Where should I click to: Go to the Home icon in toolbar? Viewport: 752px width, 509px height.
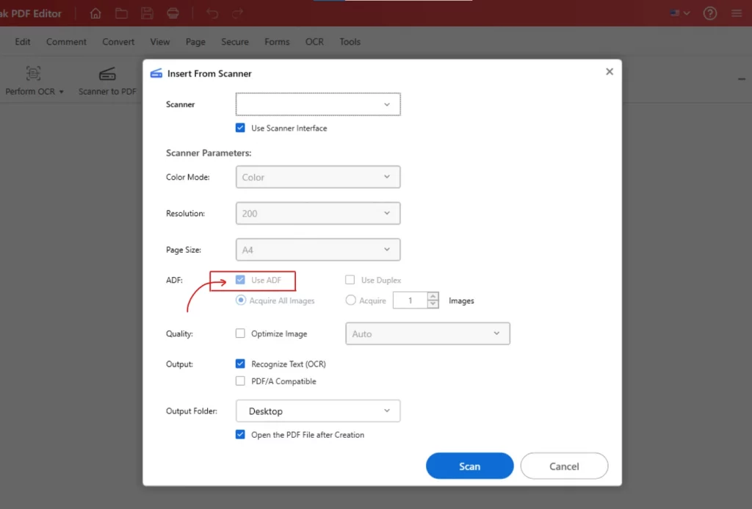coord(95,13)
